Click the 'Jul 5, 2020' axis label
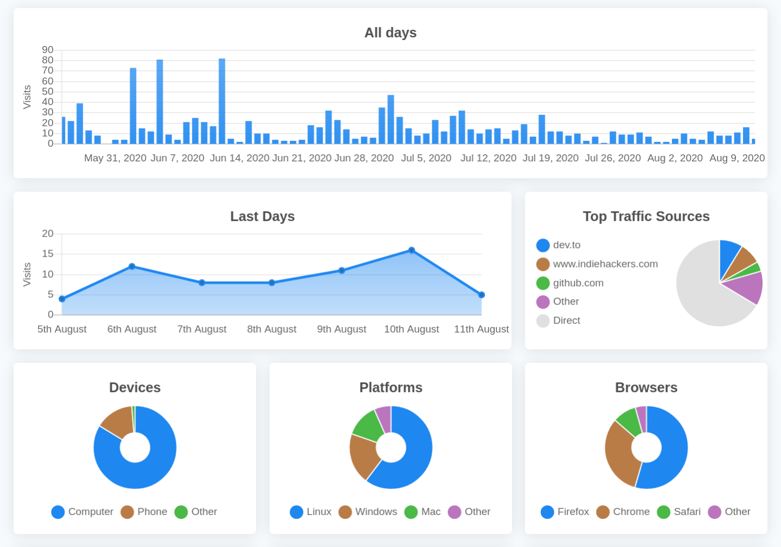The width and height of the screenshot is (781, 547). click(x=426, y=158)
